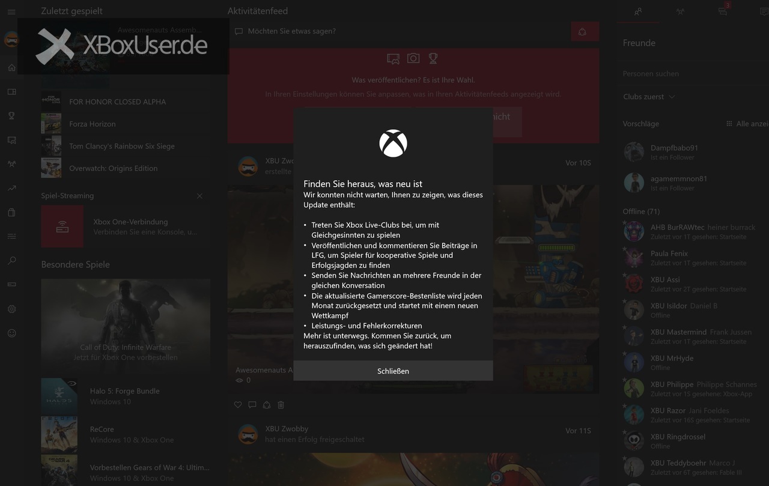Select the camera screenshot icon in publish panel
The width and height of the screenshot is (769, 486).
[413, 58]
